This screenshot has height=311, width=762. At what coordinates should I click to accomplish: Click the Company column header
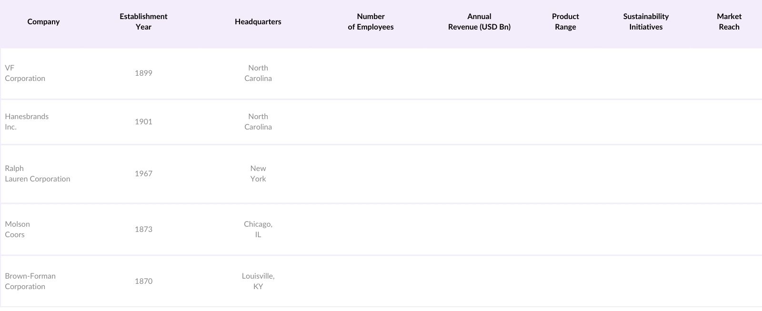(x=43, y=22)
